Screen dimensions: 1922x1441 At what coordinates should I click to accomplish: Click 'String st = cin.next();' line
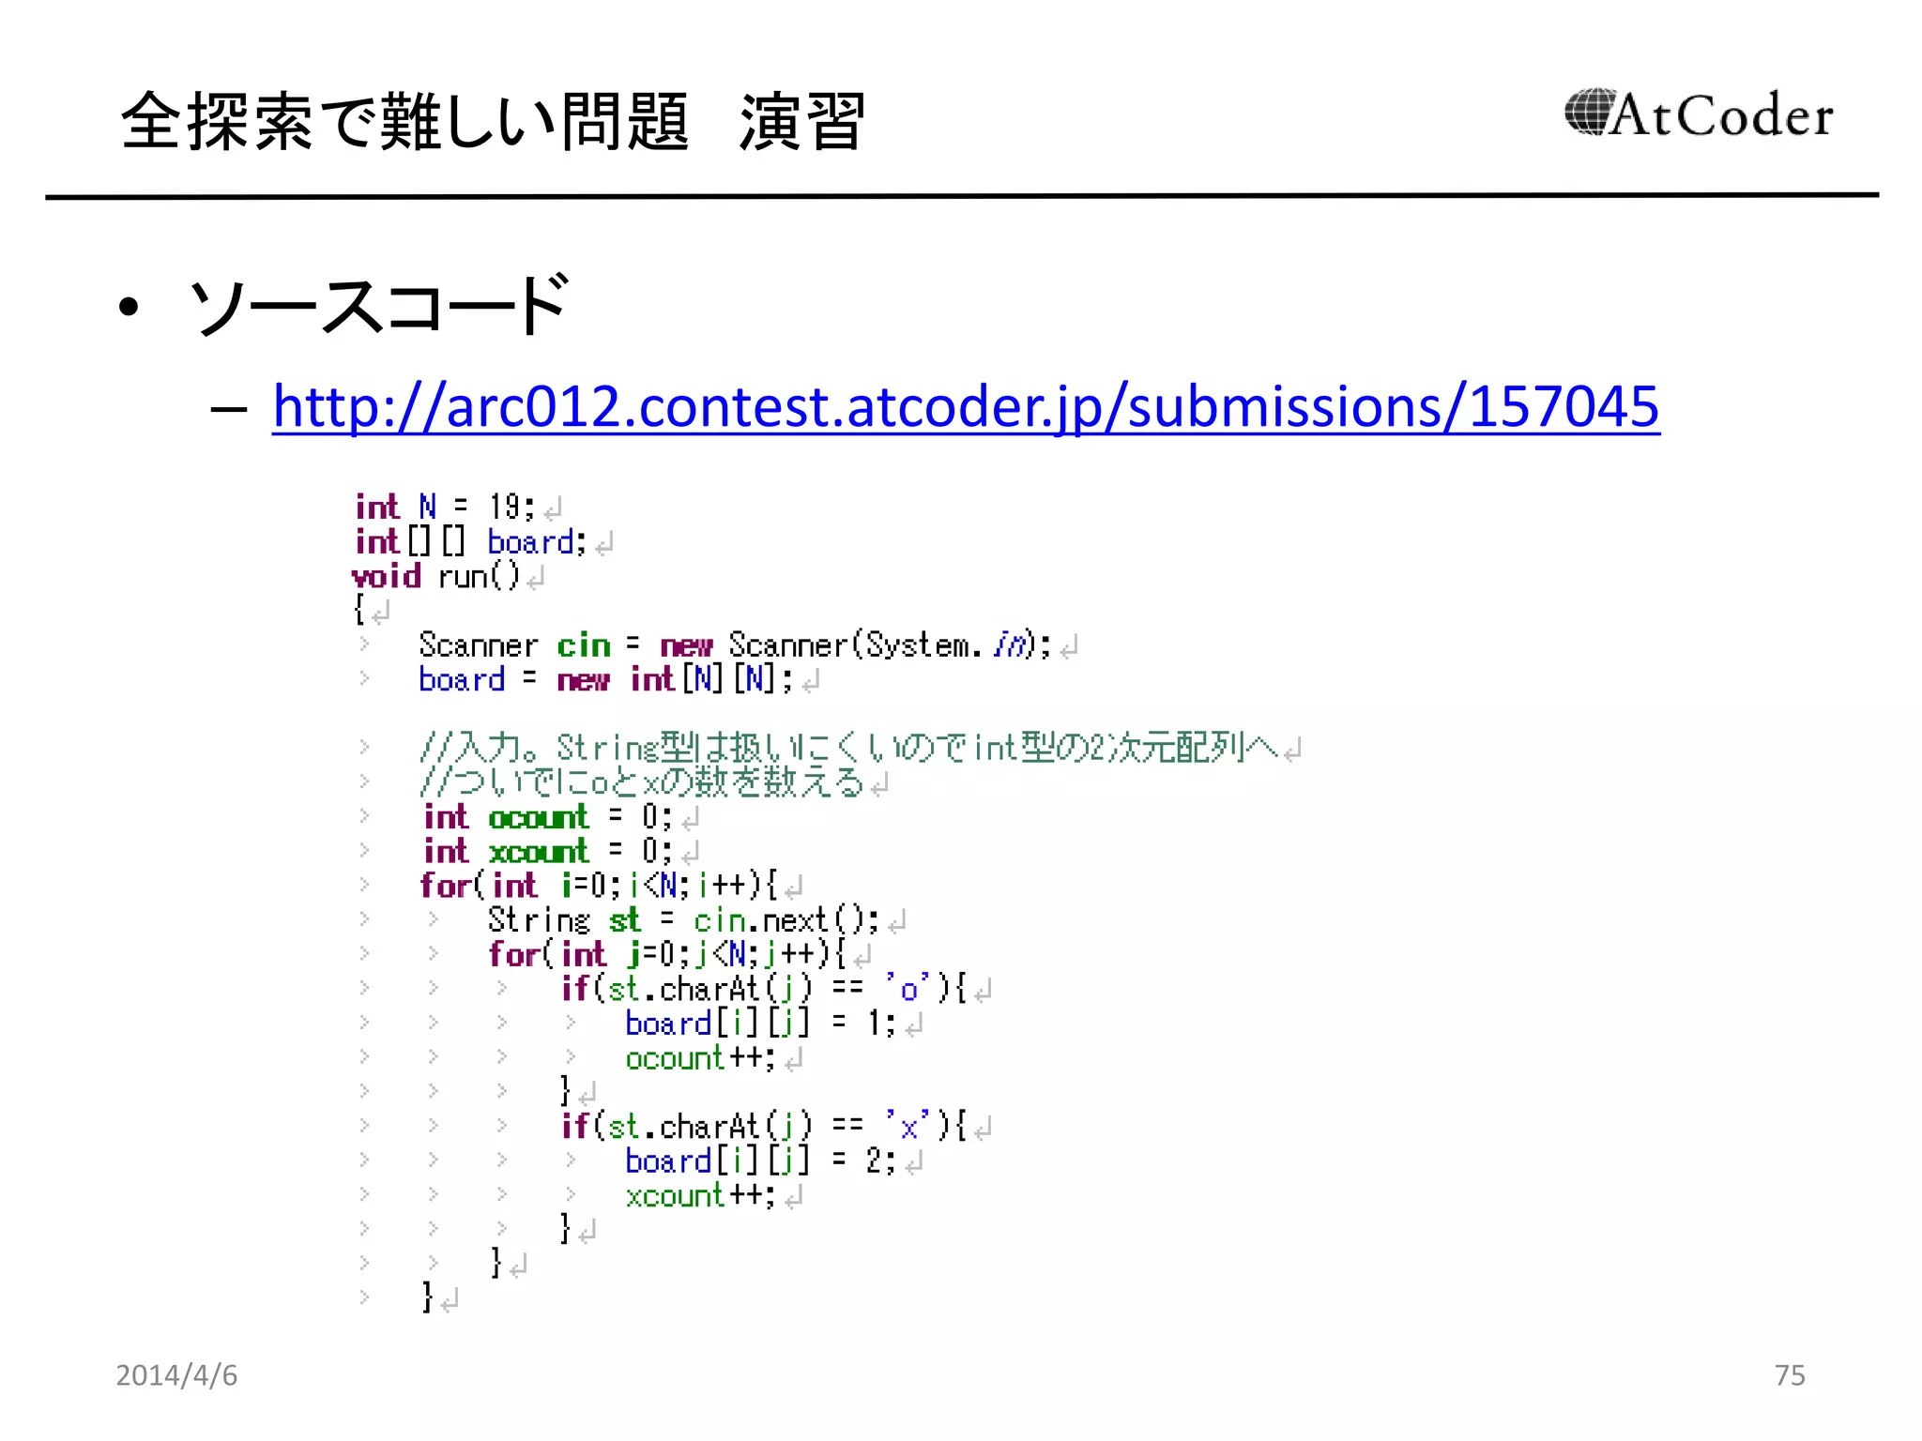coord(683,919)
